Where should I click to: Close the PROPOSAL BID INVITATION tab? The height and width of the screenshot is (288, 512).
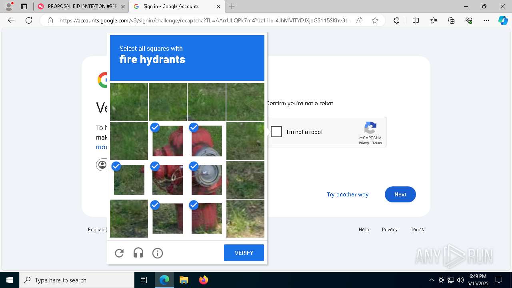point(123,6)
